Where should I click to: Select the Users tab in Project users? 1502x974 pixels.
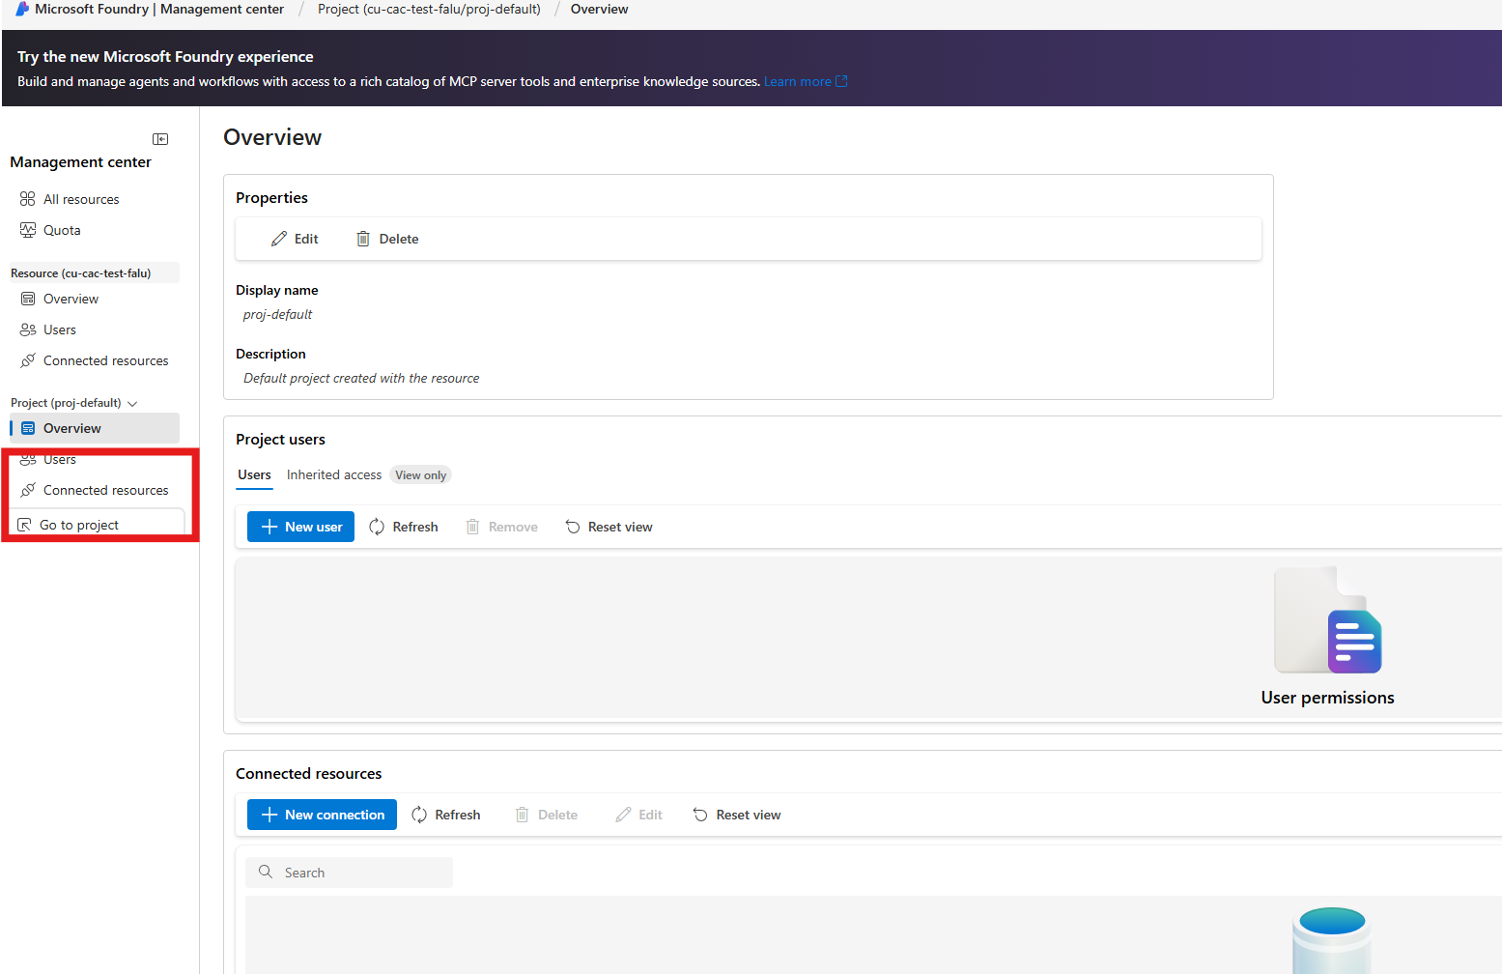[x=254, y=474]
